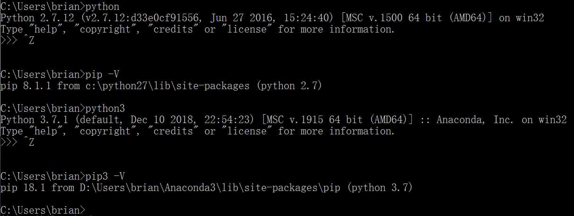The width and height of the screenshot is (574, 216).
Task: Click the Python 2.7.12 version banner text
Action: tap(272, 18)
